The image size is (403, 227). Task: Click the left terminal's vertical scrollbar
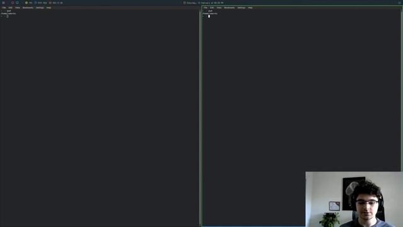[200, 118]
